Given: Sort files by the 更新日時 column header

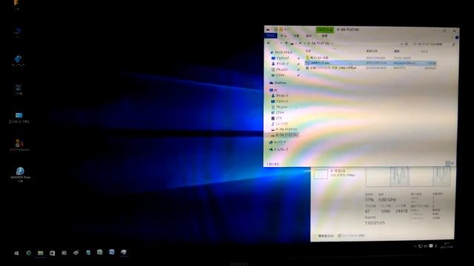Looking at the screenshot, I should click(x=372, y=51).
